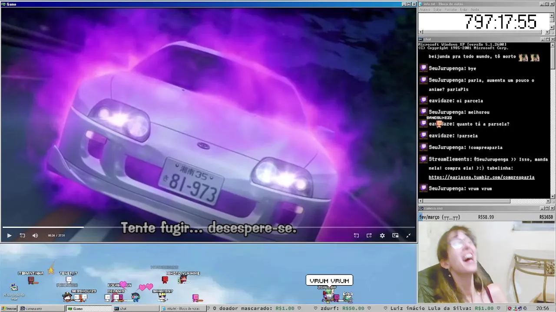
Task: Click fev/março donation goal bar
Action: coord(486,217)
